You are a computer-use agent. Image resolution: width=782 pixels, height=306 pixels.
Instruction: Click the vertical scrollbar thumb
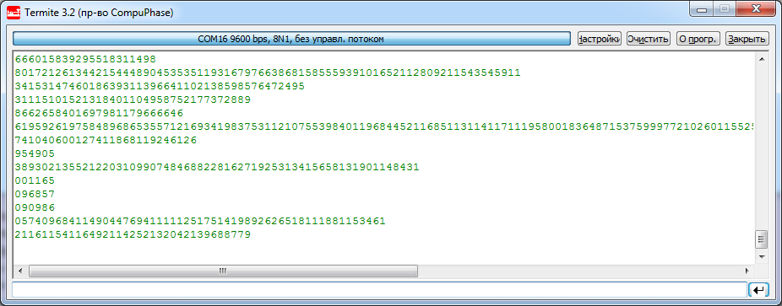(x=761, y=239)
